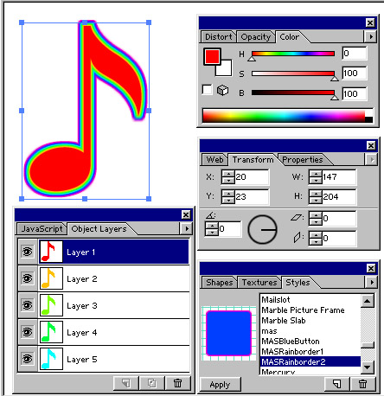
Task: Click the Layer 3 green note thumbnail
Action: pyautogui.click(x=51, y=305)
